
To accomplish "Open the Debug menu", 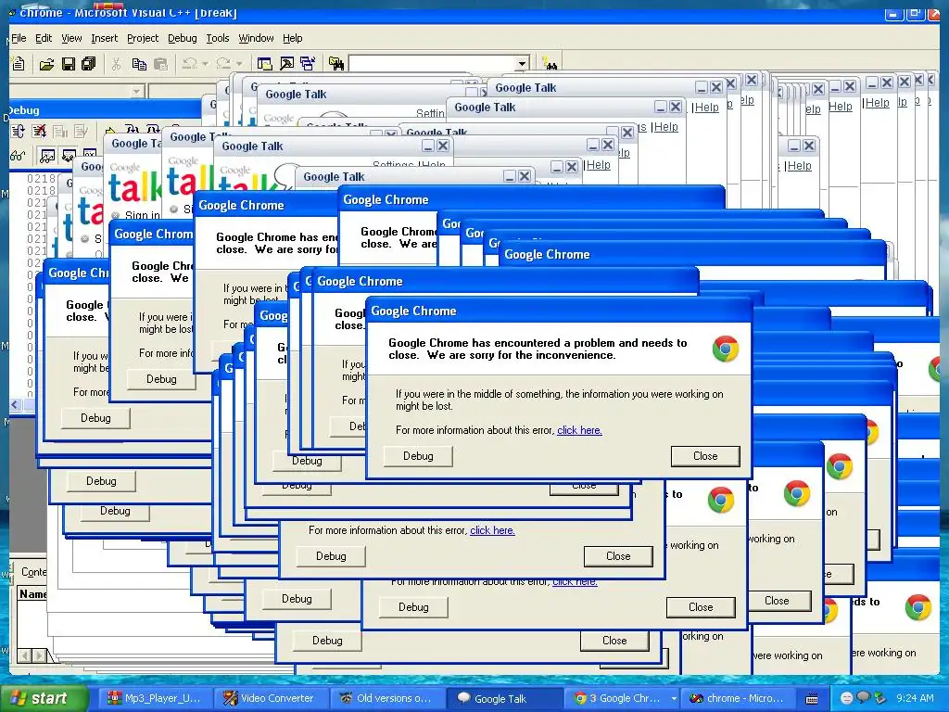I will click(183, 38).
